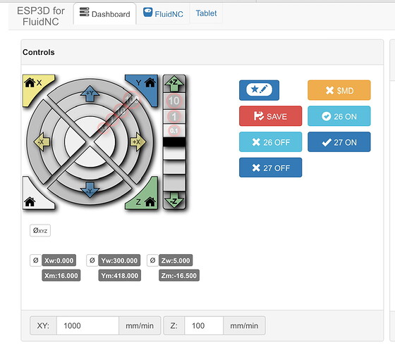Open the Dashboard tab
This screenshot has width=395, height=352.
click(x=105, y=13)
